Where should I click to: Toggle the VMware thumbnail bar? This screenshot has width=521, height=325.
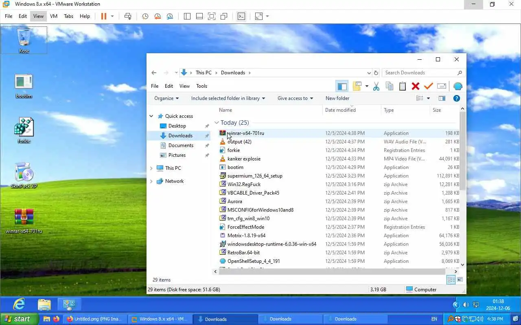click(199, 16)
